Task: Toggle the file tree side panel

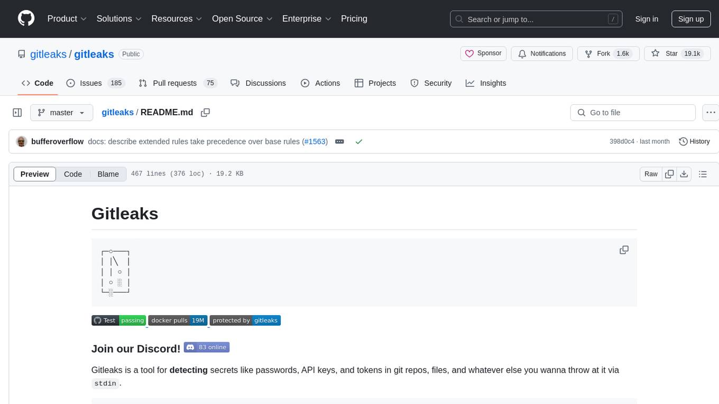Action: 17,113
